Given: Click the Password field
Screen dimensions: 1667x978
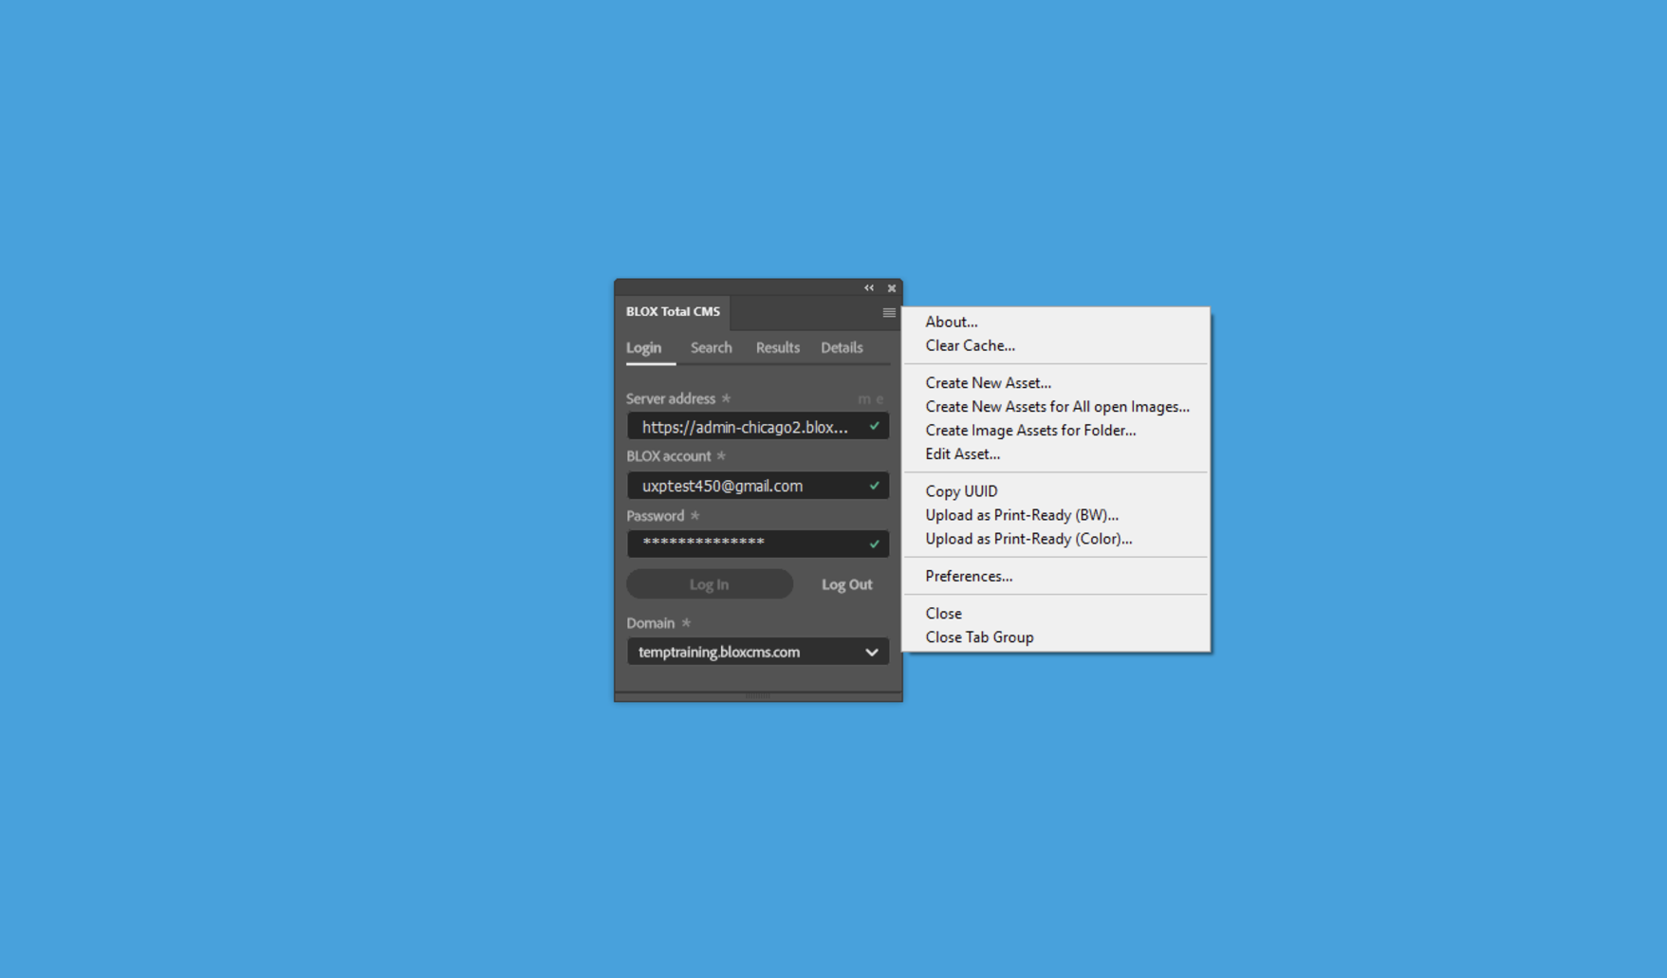Looking at the screenshot, I should 745,544.
